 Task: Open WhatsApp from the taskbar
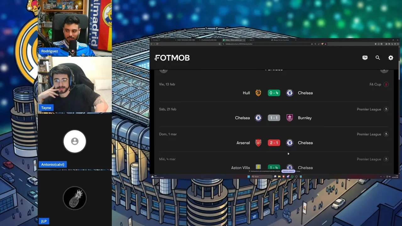pyautogui.click(x=292, y=177)
